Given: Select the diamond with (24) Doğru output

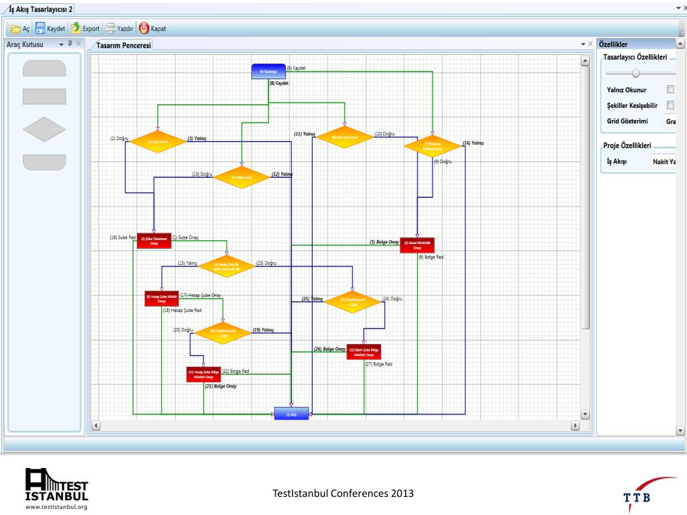Looking at the screenshot, I should click(x=353, y=302).
